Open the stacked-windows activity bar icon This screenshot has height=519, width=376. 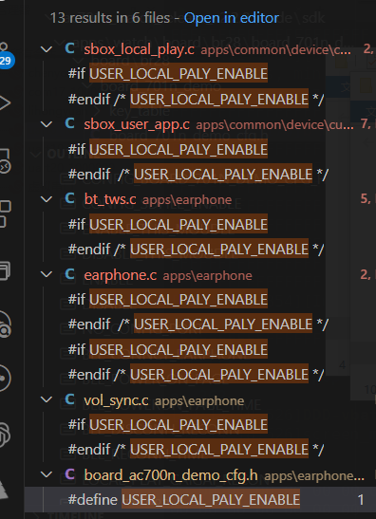[5, 270]
